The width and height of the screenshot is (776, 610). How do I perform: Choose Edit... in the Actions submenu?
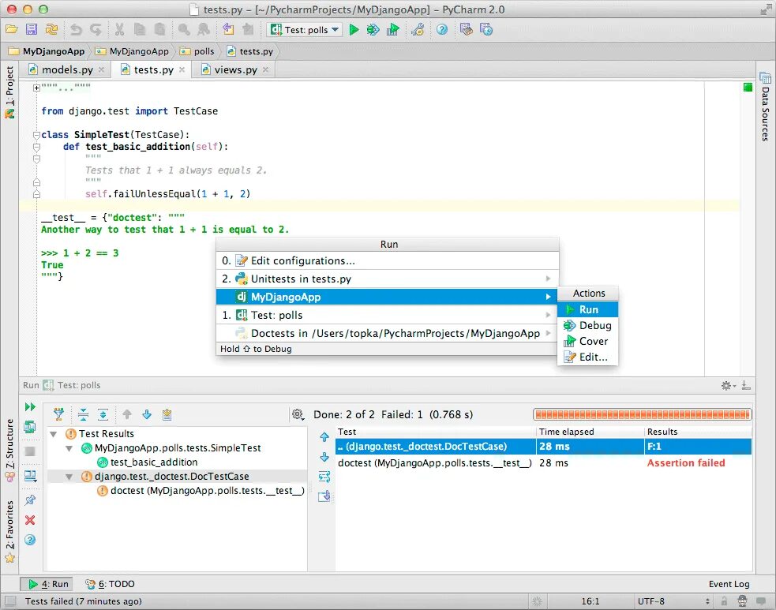587,357
